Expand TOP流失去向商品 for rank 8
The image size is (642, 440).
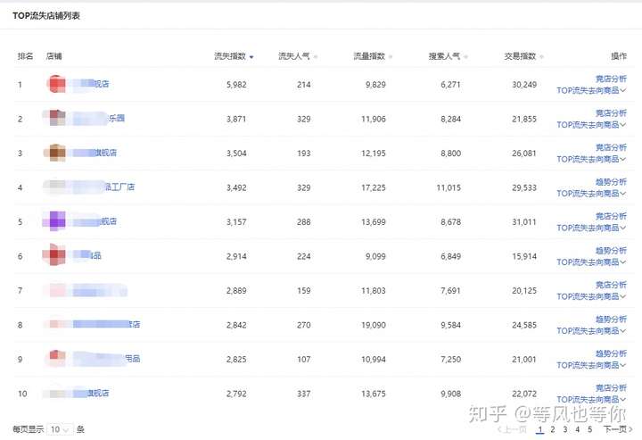591,331
